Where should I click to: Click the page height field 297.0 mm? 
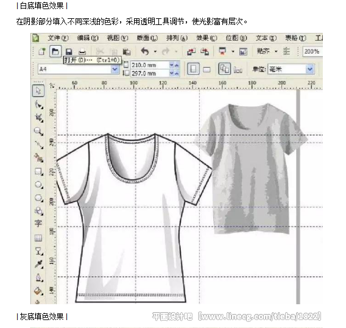coord(150,73)
